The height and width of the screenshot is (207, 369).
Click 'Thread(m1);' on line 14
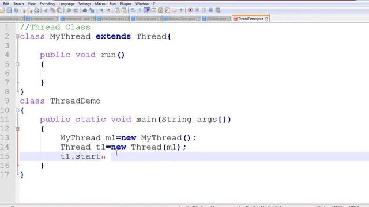click(159, 147)
